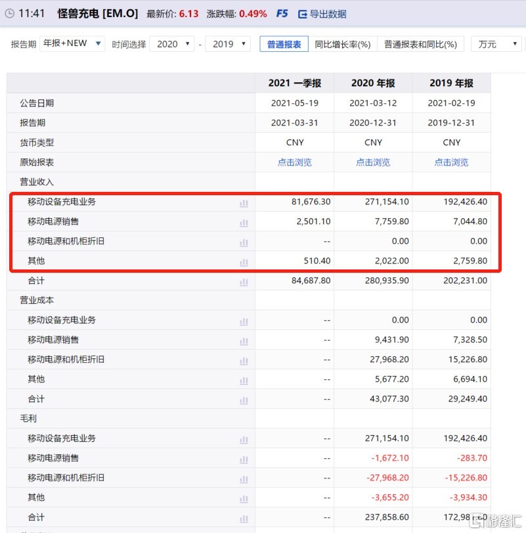The width and height of the screenshot is (526, 533).
Task: Open the 报告期 年报+NEW dropdown
Action: 72,44
